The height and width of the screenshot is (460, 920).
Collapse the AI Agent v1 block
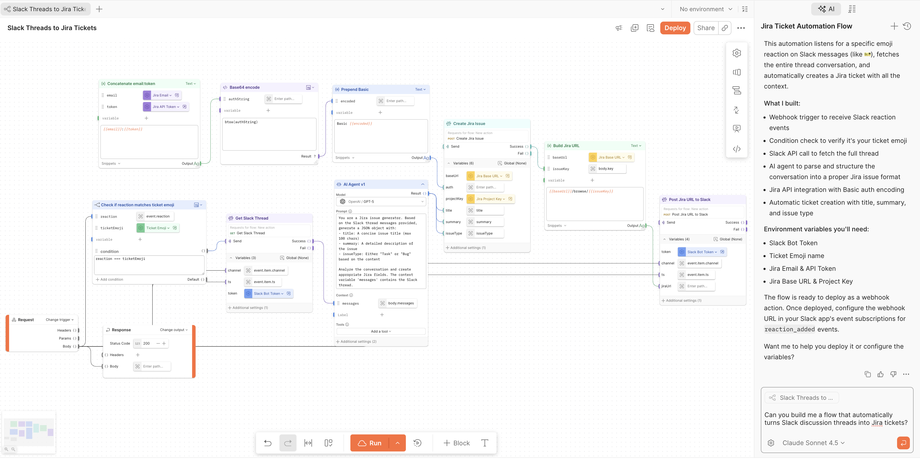423,184
